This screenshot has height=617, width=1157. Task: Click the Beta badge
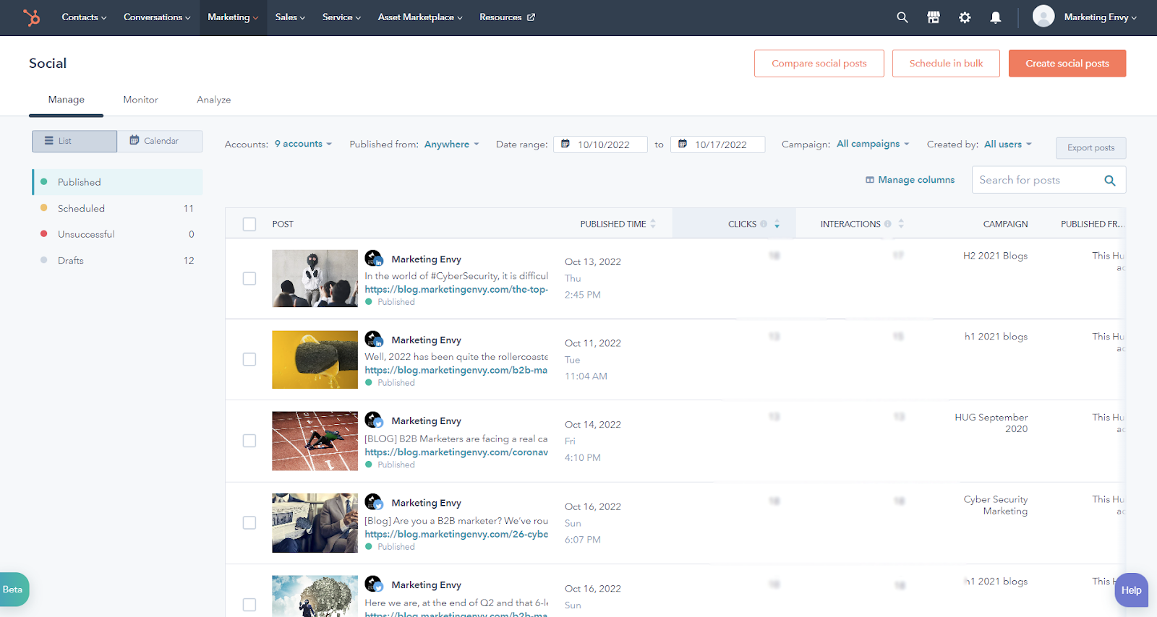(13, 590)
